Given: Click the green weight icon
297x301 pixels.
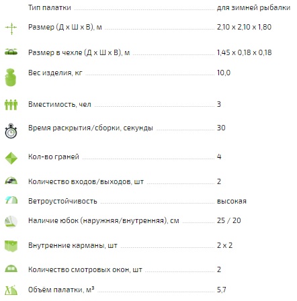Looking at the screenshot, I should pos(11,77).
